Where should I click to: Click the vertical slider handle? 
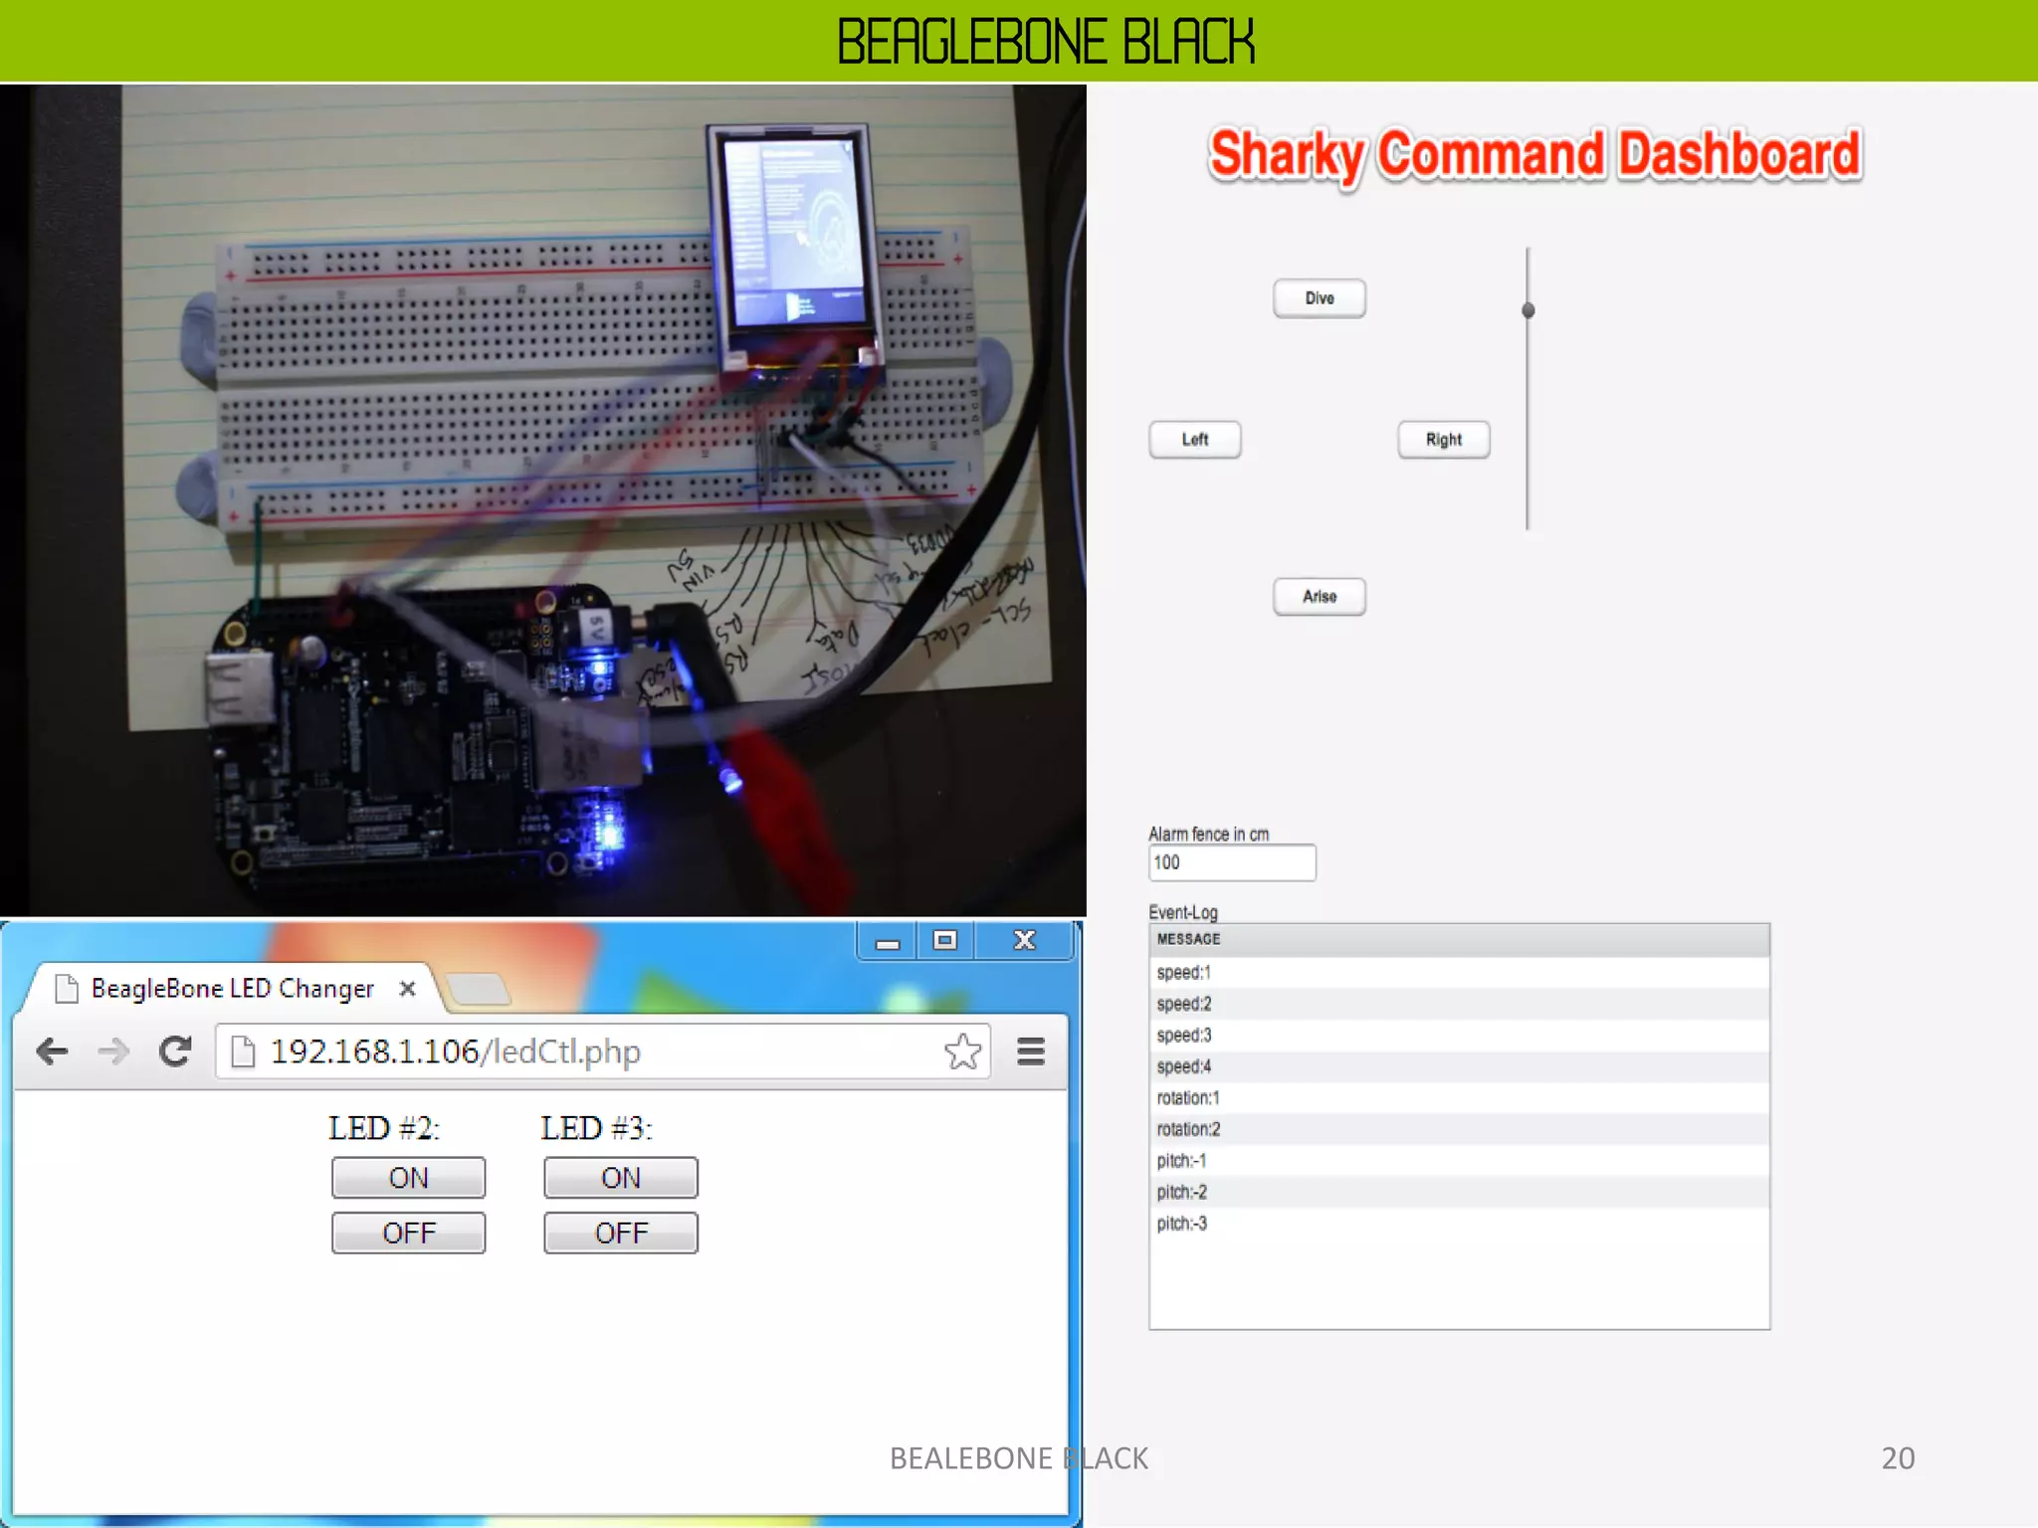(x=1528, y=310)
